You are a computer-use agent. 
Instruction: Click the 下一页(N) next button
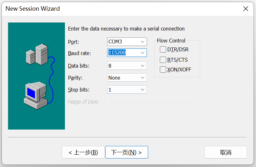click(x=126, y=153)
